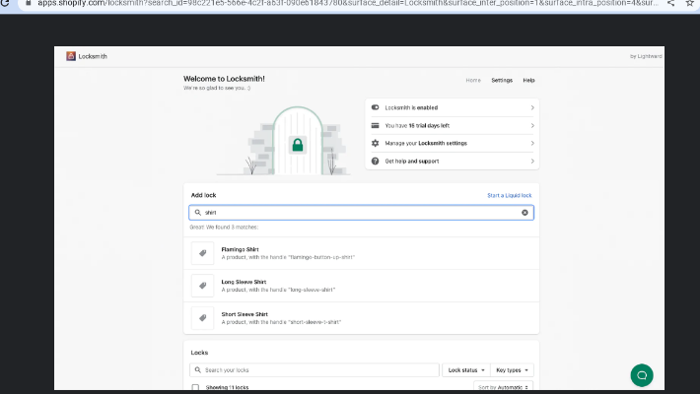Expand the Manage your Locksmith settings chevron

(532, 143)
